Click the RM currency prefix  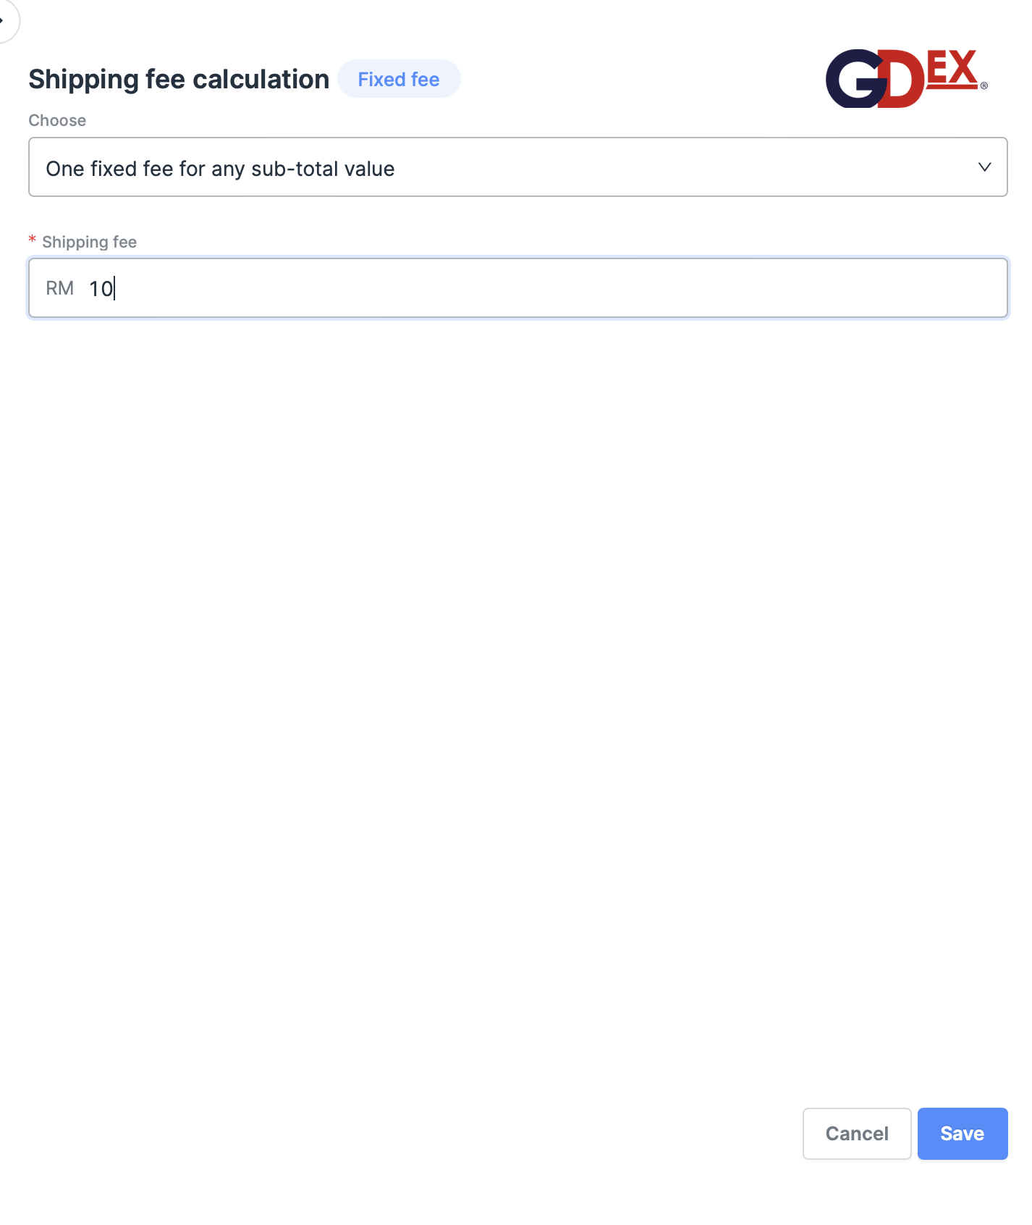click(59, 289)
